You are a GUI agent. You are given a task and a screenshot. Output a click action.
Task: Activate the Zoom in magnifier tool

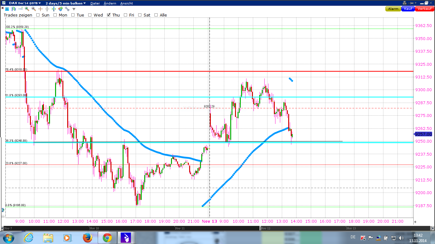(x=27, y=9)
